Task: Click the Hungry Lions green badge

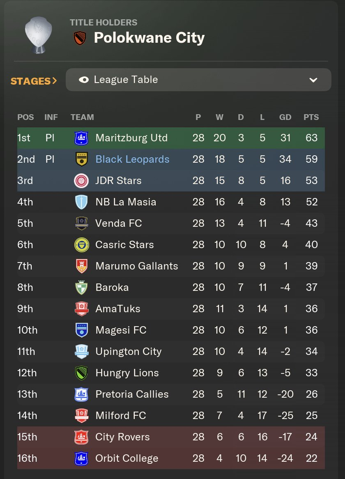Action: 81,373
